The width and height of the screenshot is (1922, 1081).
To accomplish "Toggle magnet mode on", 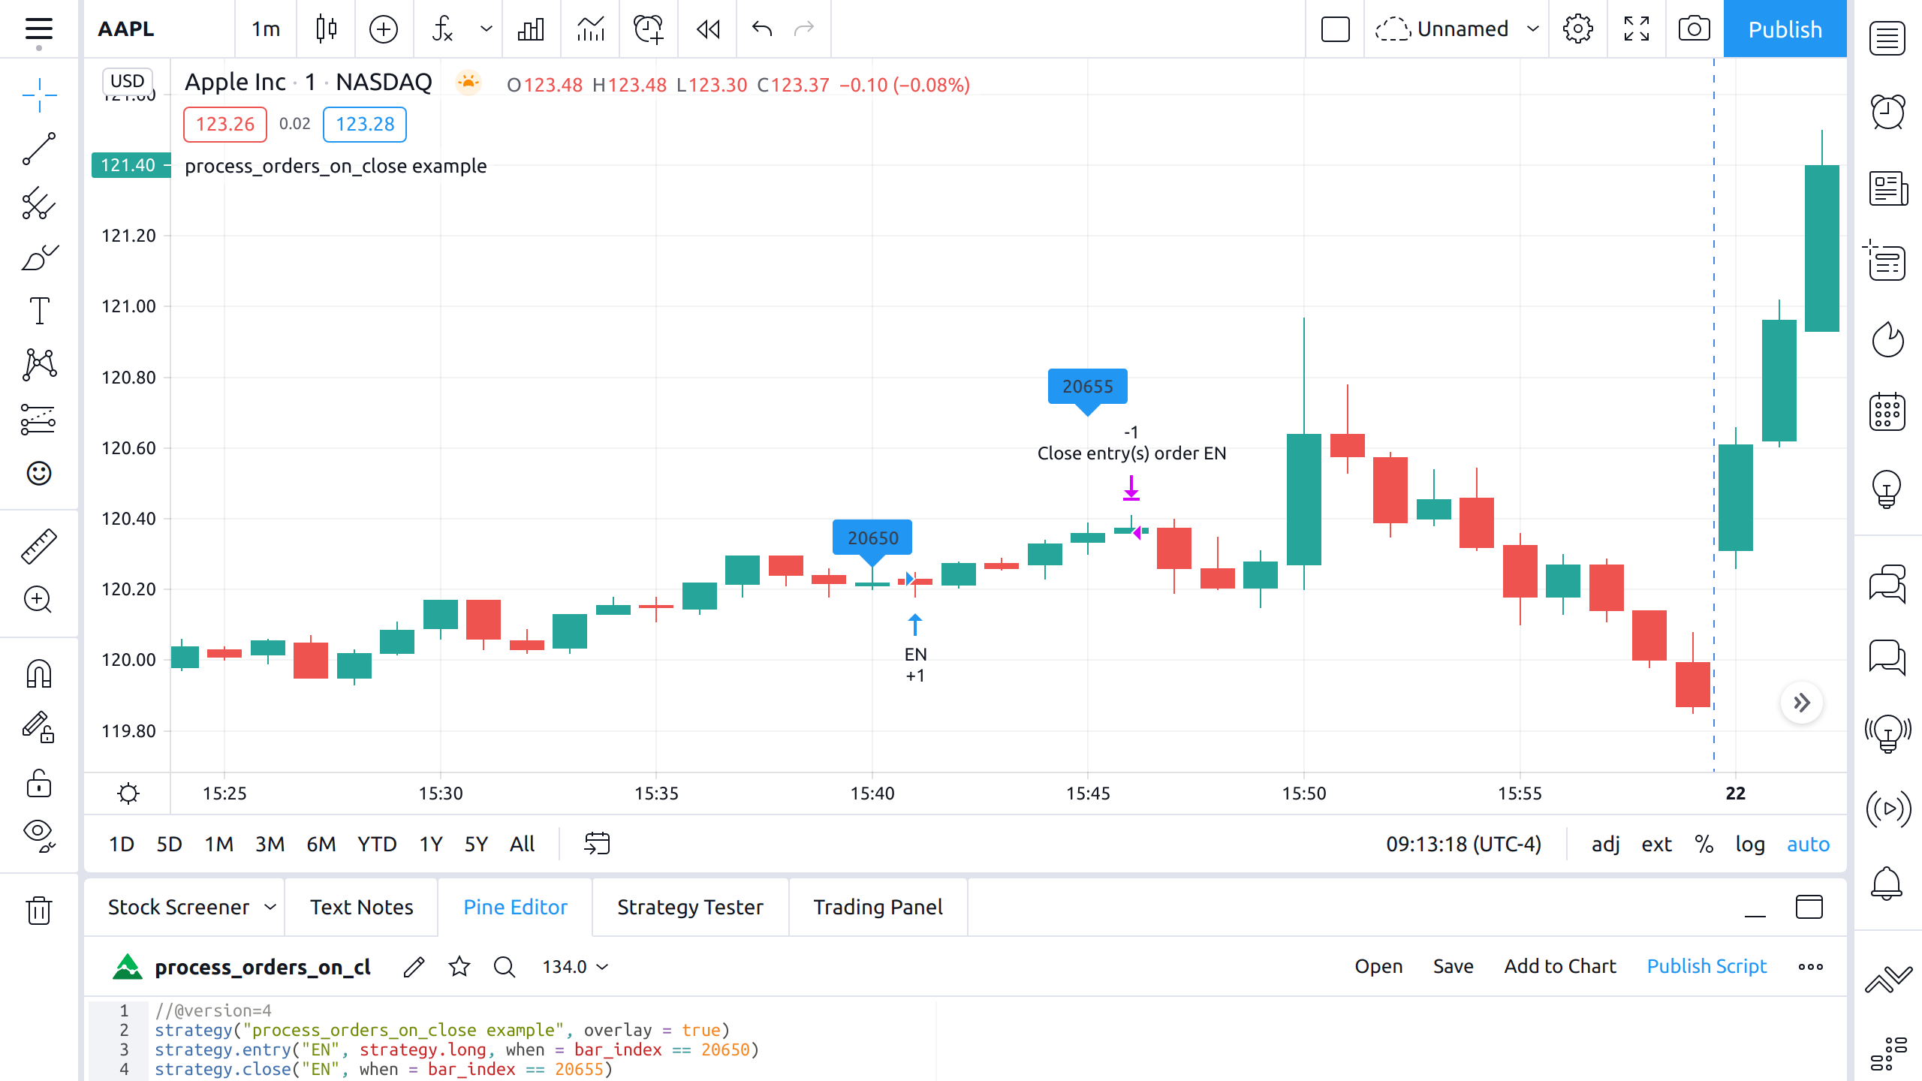I will (x=39, y=673).
